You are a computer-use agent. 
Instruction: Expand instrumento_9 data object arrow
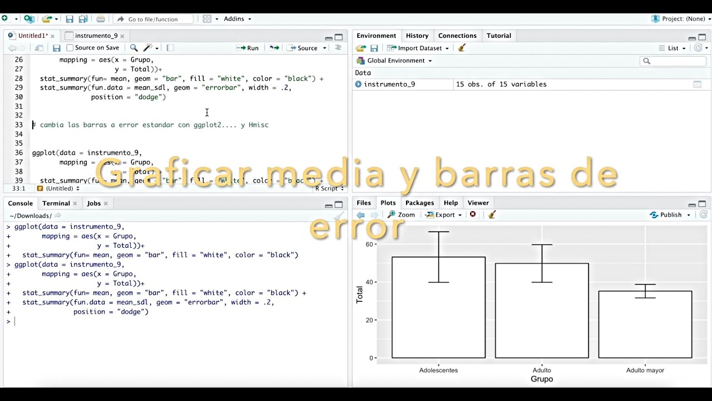point(358,84)
